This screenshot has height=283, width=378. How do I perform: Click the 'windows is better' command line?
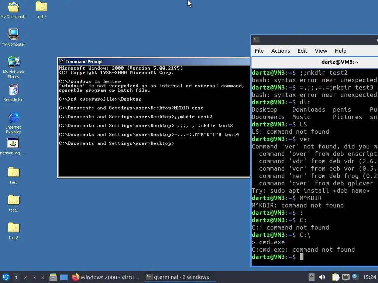pyautogui.click(x=90, y=81)
